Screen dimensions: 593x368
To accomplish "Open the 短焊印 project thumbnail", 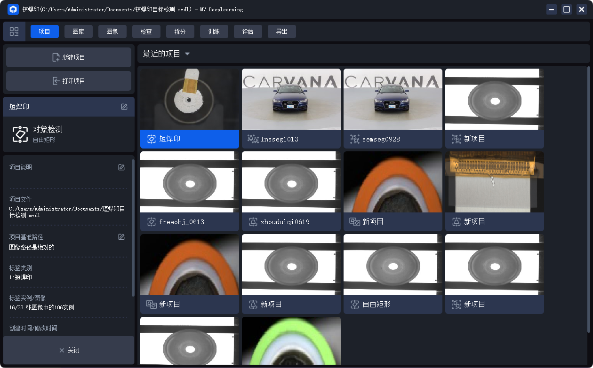I will (190, 99).
